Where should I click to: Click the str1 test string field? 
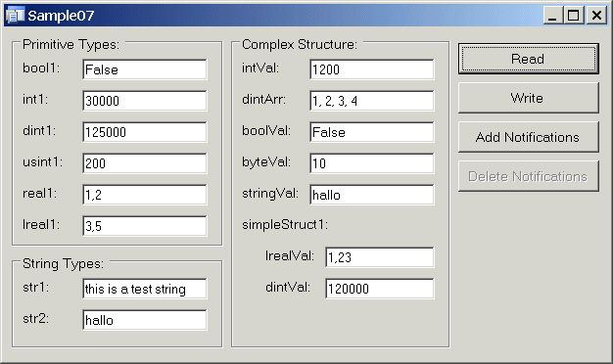click(145, 289)
